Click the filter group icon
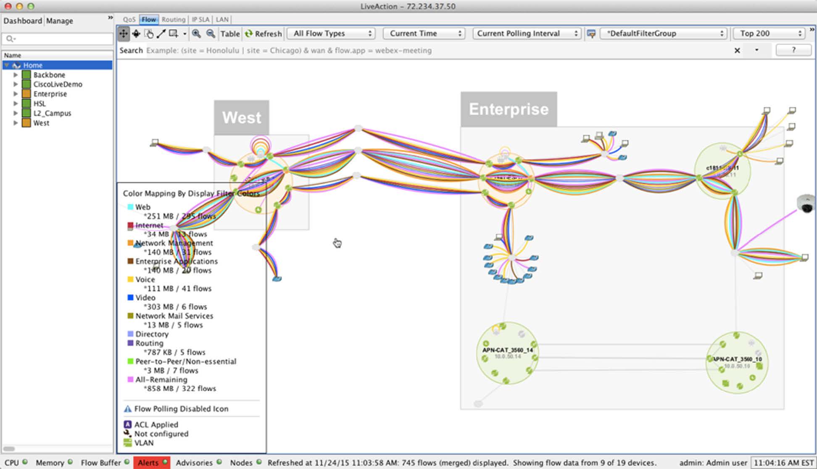817x469 pixels. pos(591,34)
